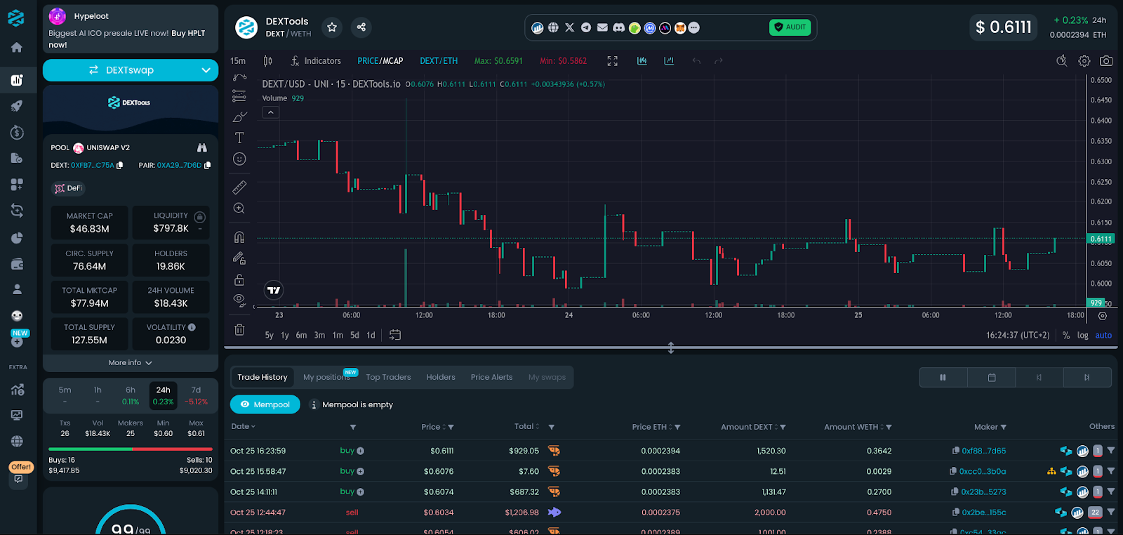
Task: Toggle magnet mode for drawings
Action: click(x=239, y=237)
